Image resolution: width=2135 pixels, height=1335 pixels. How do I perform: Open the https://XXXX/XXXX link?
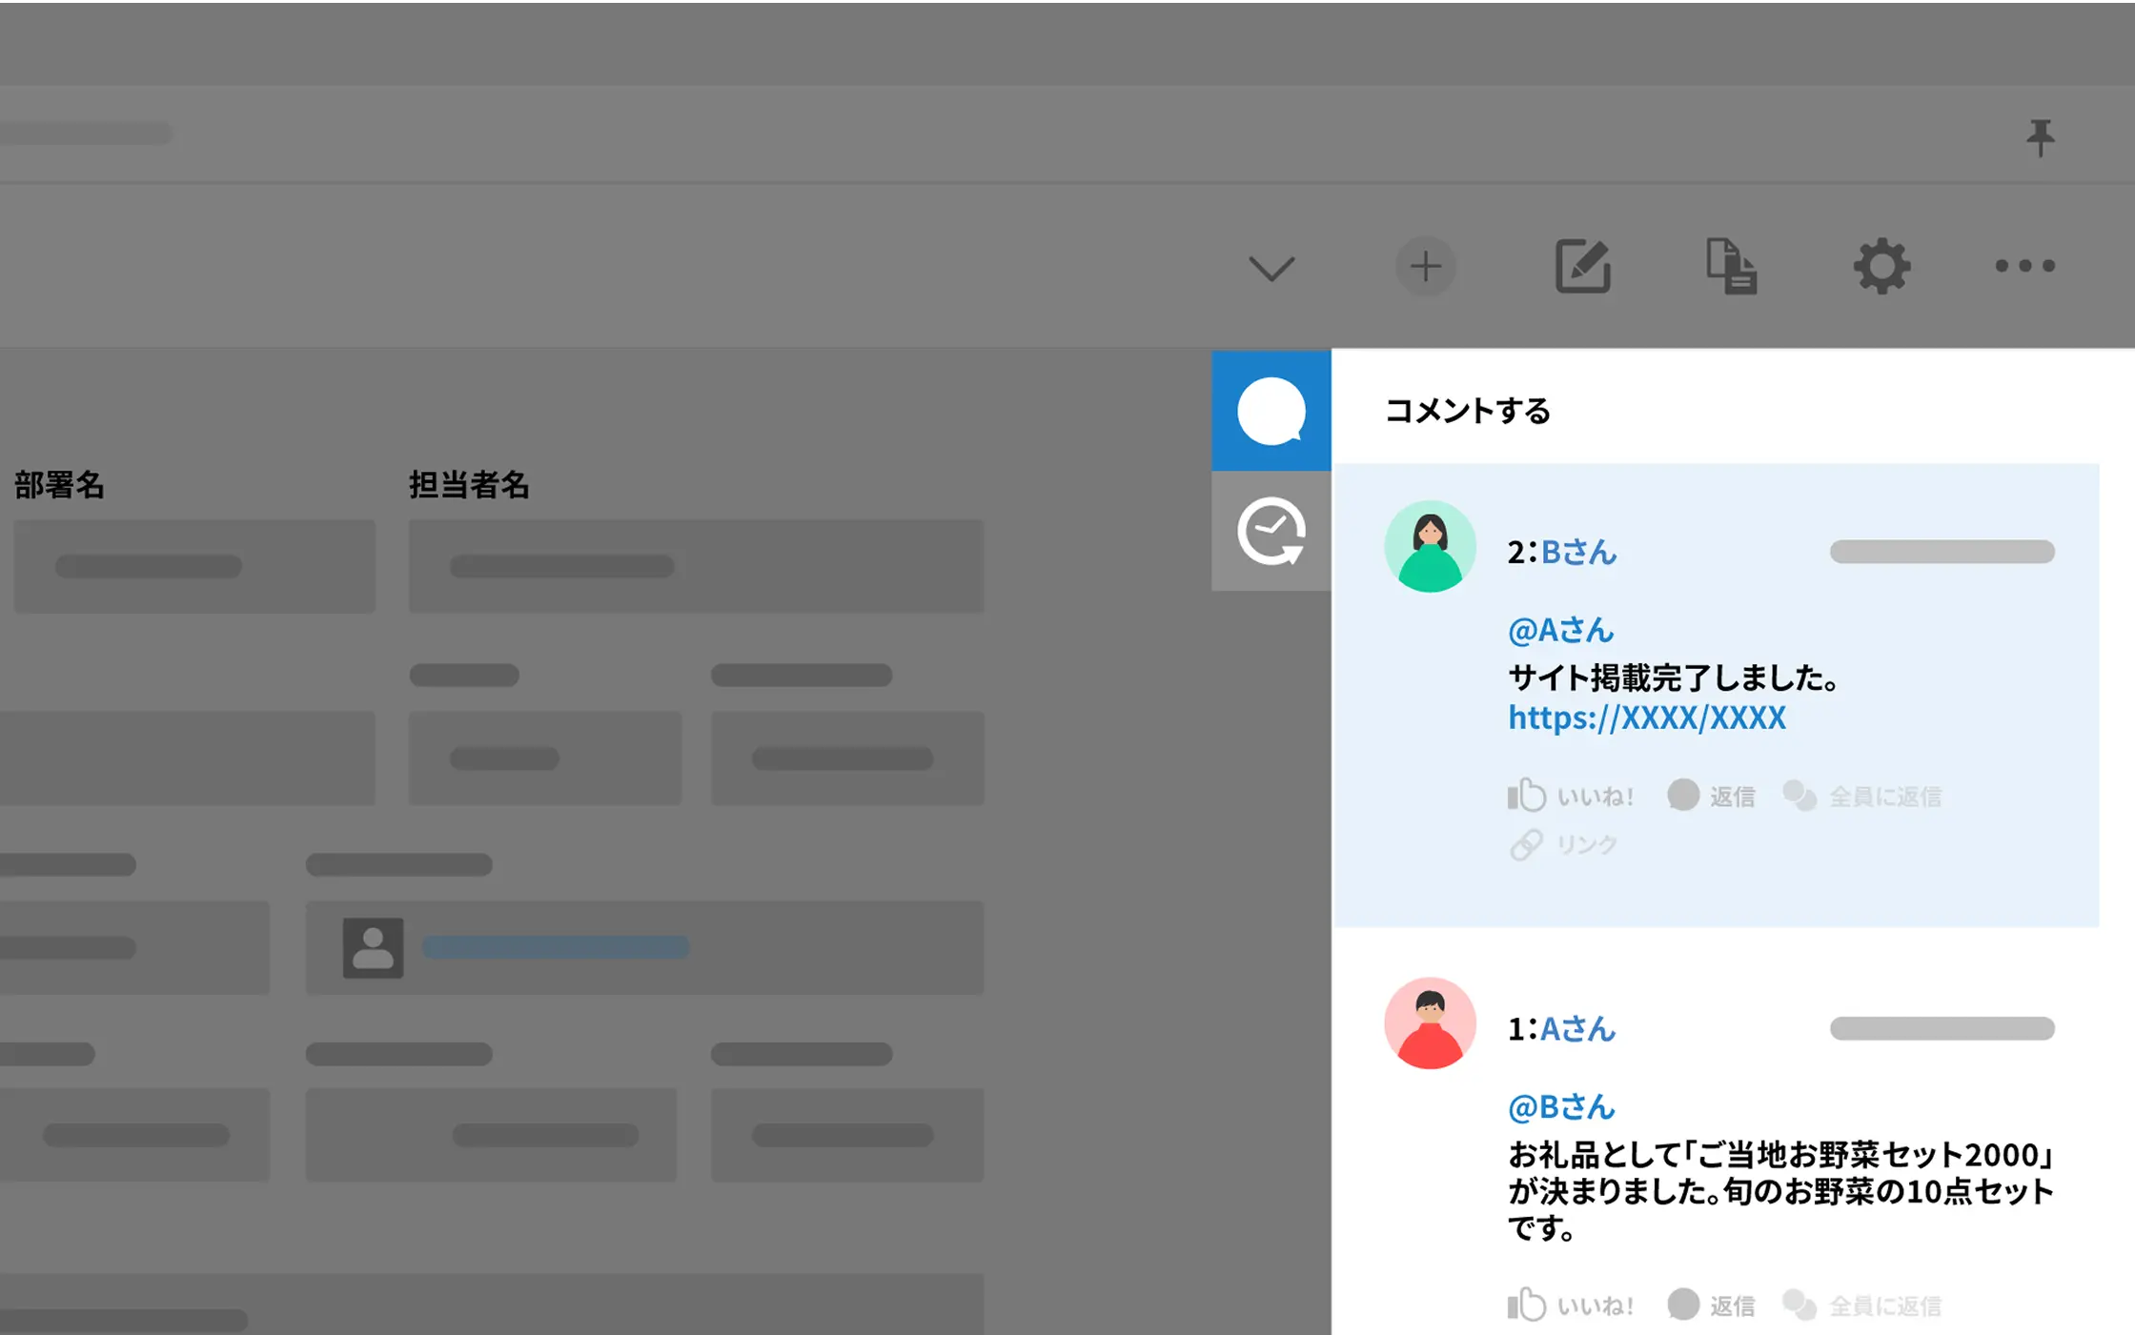coord(1646,718)
